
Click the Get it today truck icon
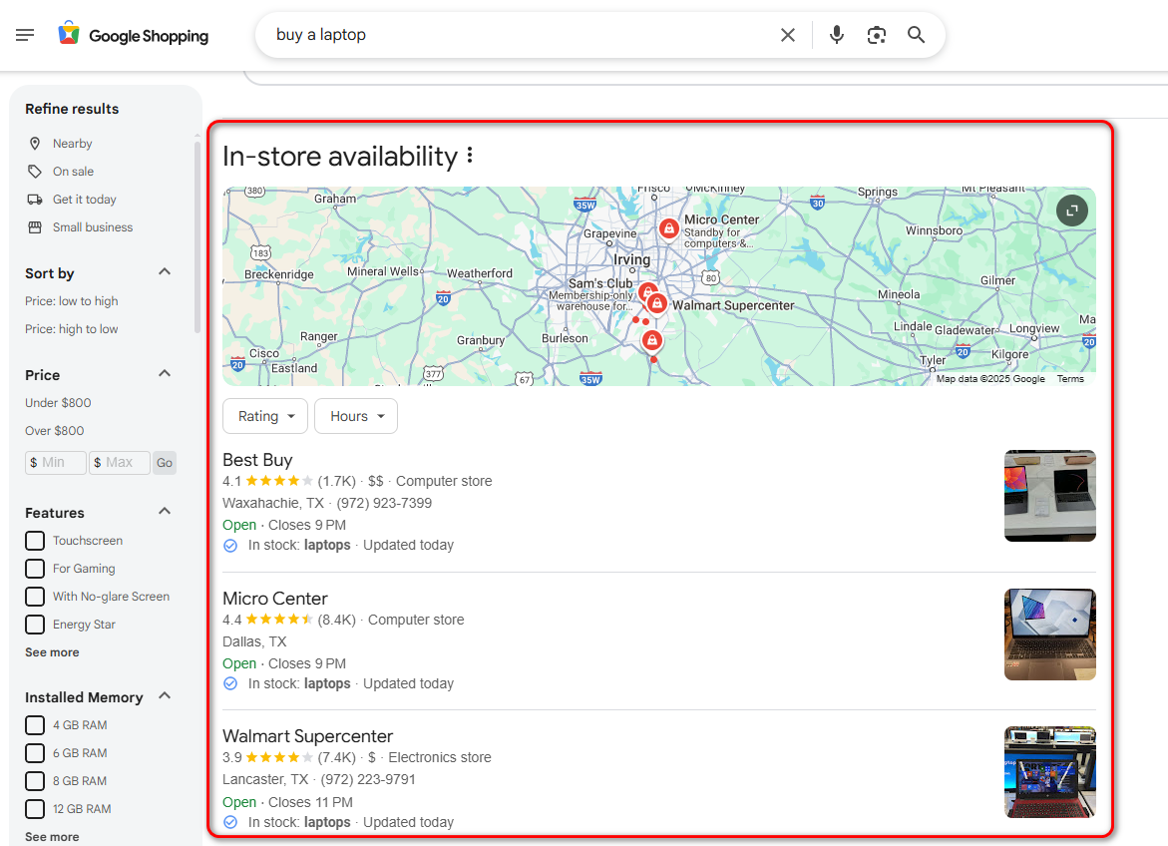tap(34, 199)
